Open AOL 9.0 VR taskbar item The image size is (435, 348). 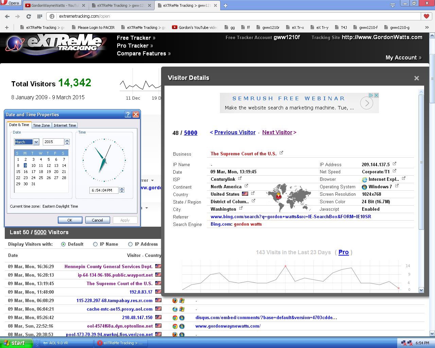(67, 343)
